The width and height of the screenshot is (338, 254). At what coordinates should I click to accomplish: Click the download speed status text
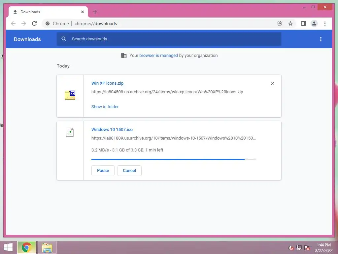(x=127, y=150)
